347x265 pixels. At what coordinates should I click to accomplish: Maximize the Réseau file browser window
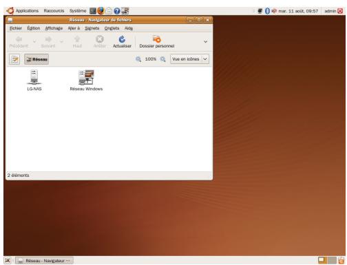199,20
